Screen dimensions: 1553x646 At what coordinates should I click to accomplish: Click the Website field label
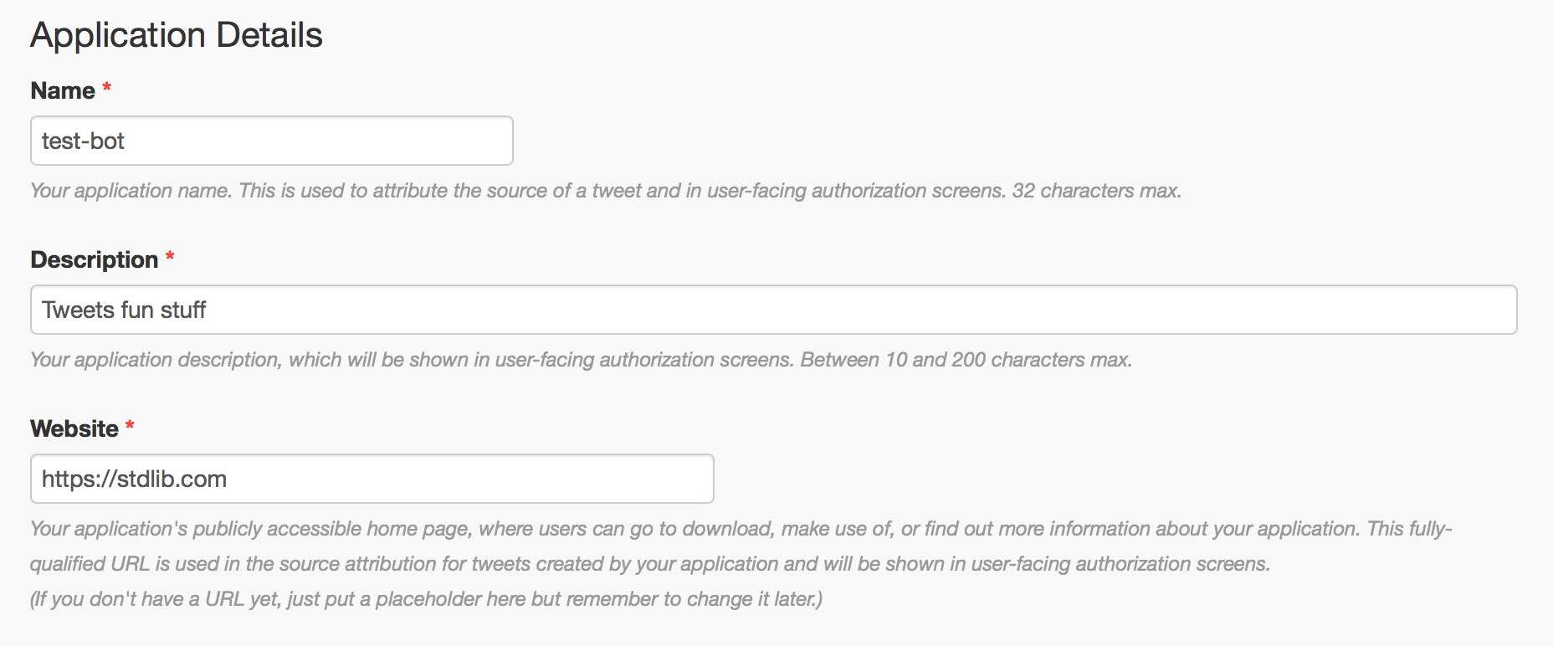[x=74, y=428]
